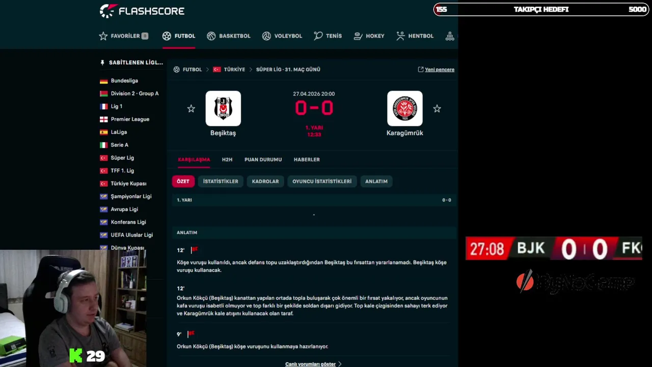Select the İstatistikler sub-tab
The width and height of the screenshot is (652, 367).
tap(221, 181)
